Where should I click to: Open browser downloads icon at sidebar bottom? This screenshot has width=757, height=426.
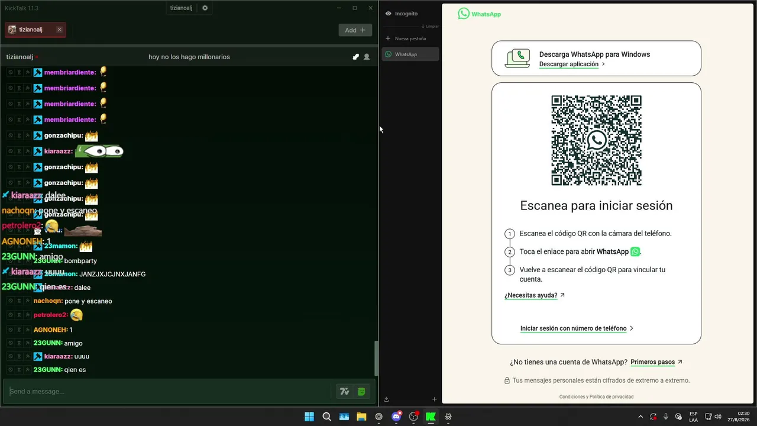[x=386, y=399]
